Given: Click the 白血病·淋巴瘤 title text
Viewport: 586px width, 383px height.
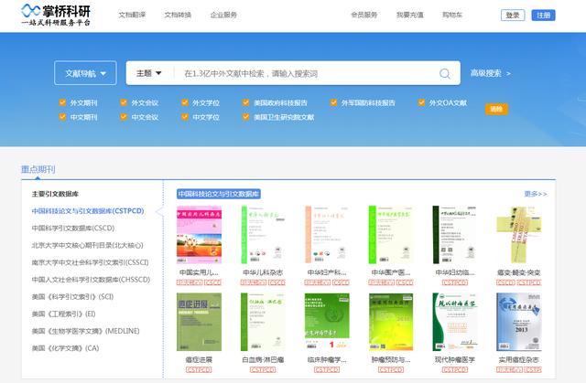Looking at the screenshot, I should (x=263, y=360).
